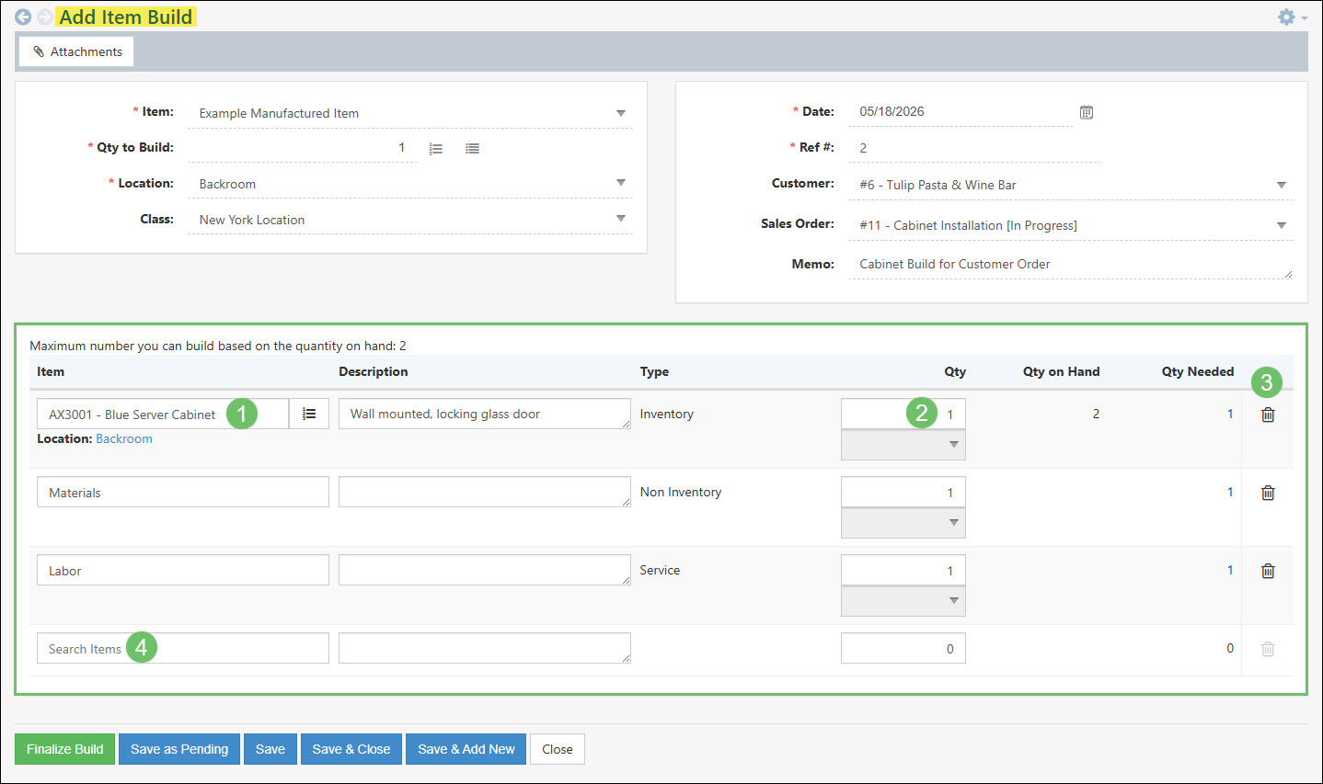Image resolution: width=1323 pixels, height=784 pixels.
Task: Click the AX3001 row quantity field
Action: coord(903,414)
